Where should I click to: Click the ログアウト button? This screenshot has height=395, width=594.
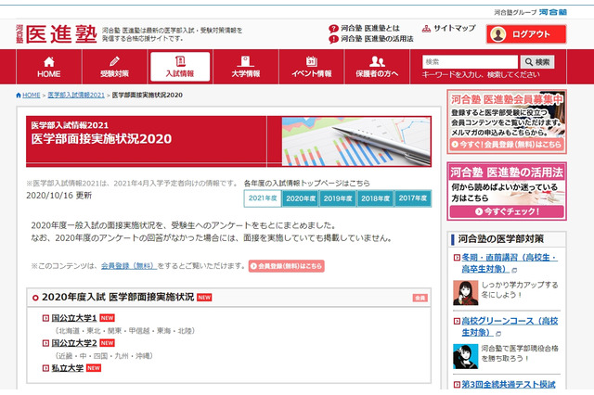[526, 34]
